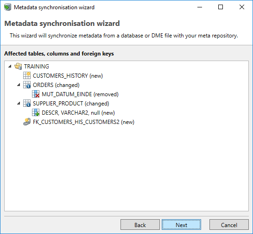Click the TRAINING schema folder icon
Viewport: 253px width, 234px height.
point(18,66)
